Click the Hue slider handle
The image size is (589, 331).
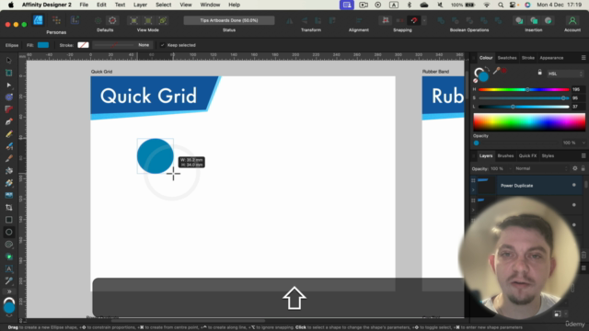click(527, 89)
